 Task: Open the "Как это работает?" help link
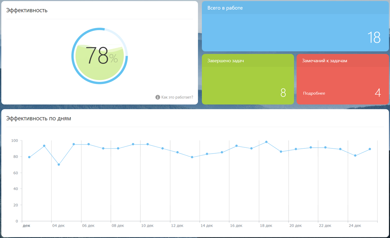coord(177,97)
